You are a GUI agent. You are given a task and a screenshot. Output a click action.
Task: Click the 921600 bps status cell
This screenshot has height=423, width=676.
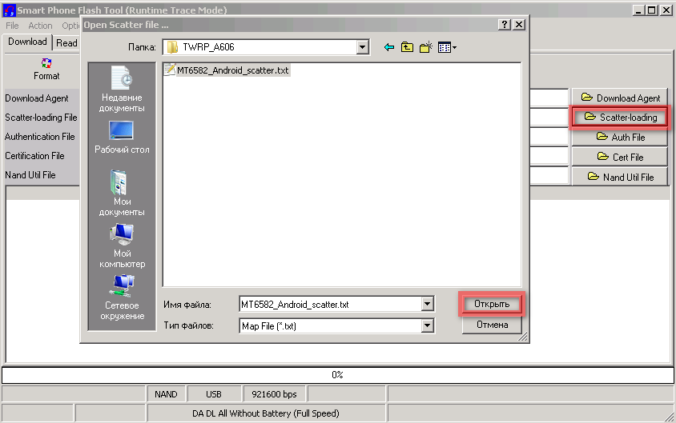(x=274, y=394)
